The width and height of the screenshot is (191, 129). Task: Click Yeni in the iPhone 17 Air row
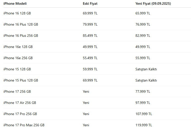point(86,103)
